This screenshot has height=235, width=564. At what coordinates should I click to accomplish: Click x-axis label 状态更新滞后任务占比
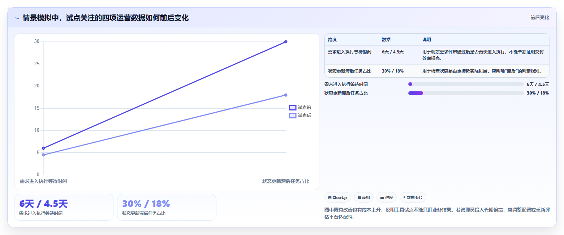[x=286, y=181]
